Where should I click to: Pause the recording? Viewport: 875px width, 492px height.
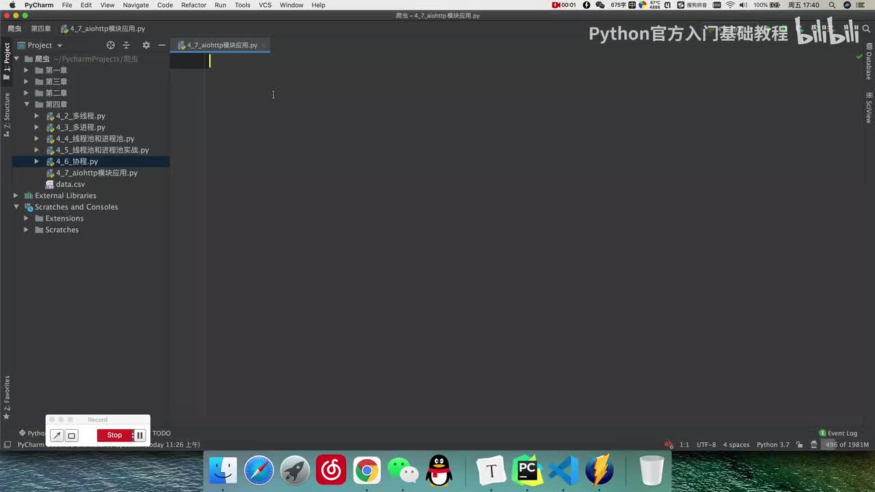[139, 435]
